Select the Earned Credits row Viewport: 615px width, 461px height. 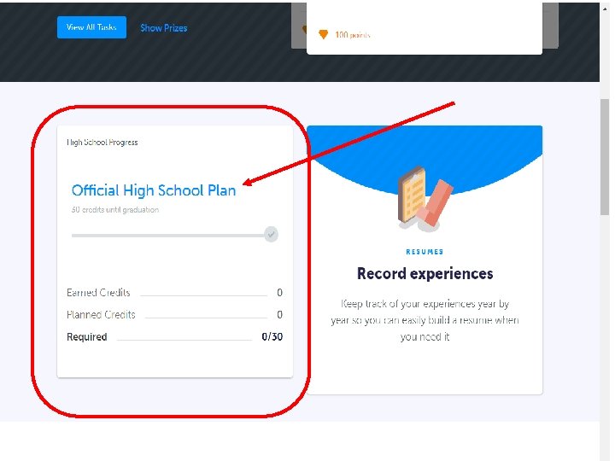[x=174, y=293]
